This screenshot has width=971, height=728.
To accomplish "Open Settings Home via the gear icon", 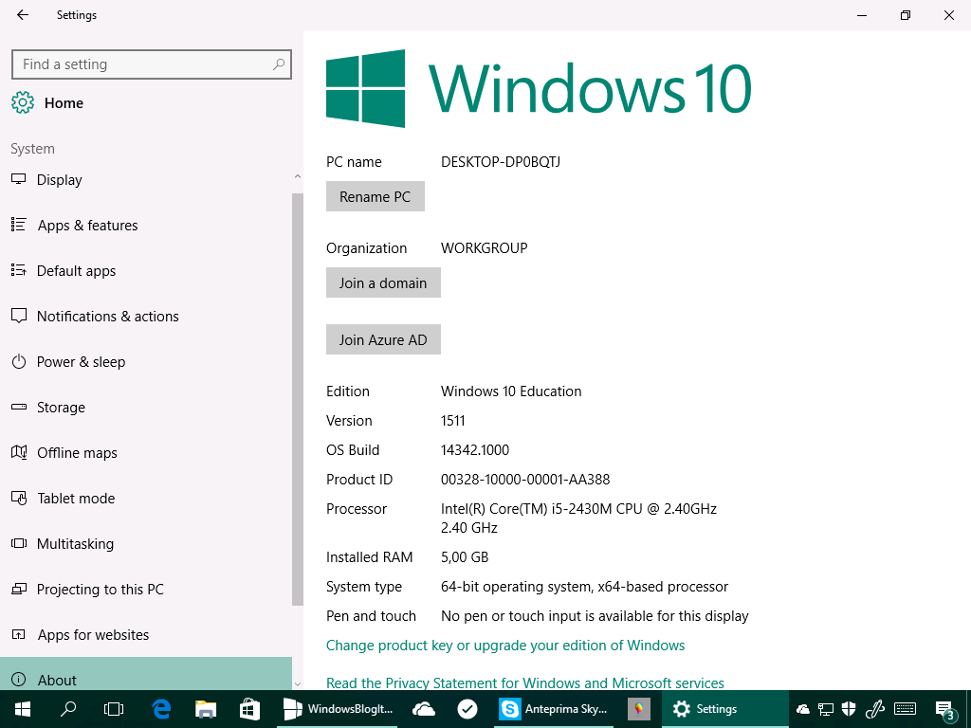I will [23, 102].
